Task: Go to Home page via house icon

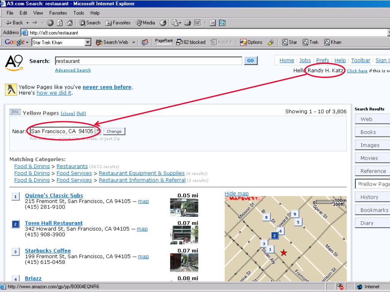Action: pos(70,23)
